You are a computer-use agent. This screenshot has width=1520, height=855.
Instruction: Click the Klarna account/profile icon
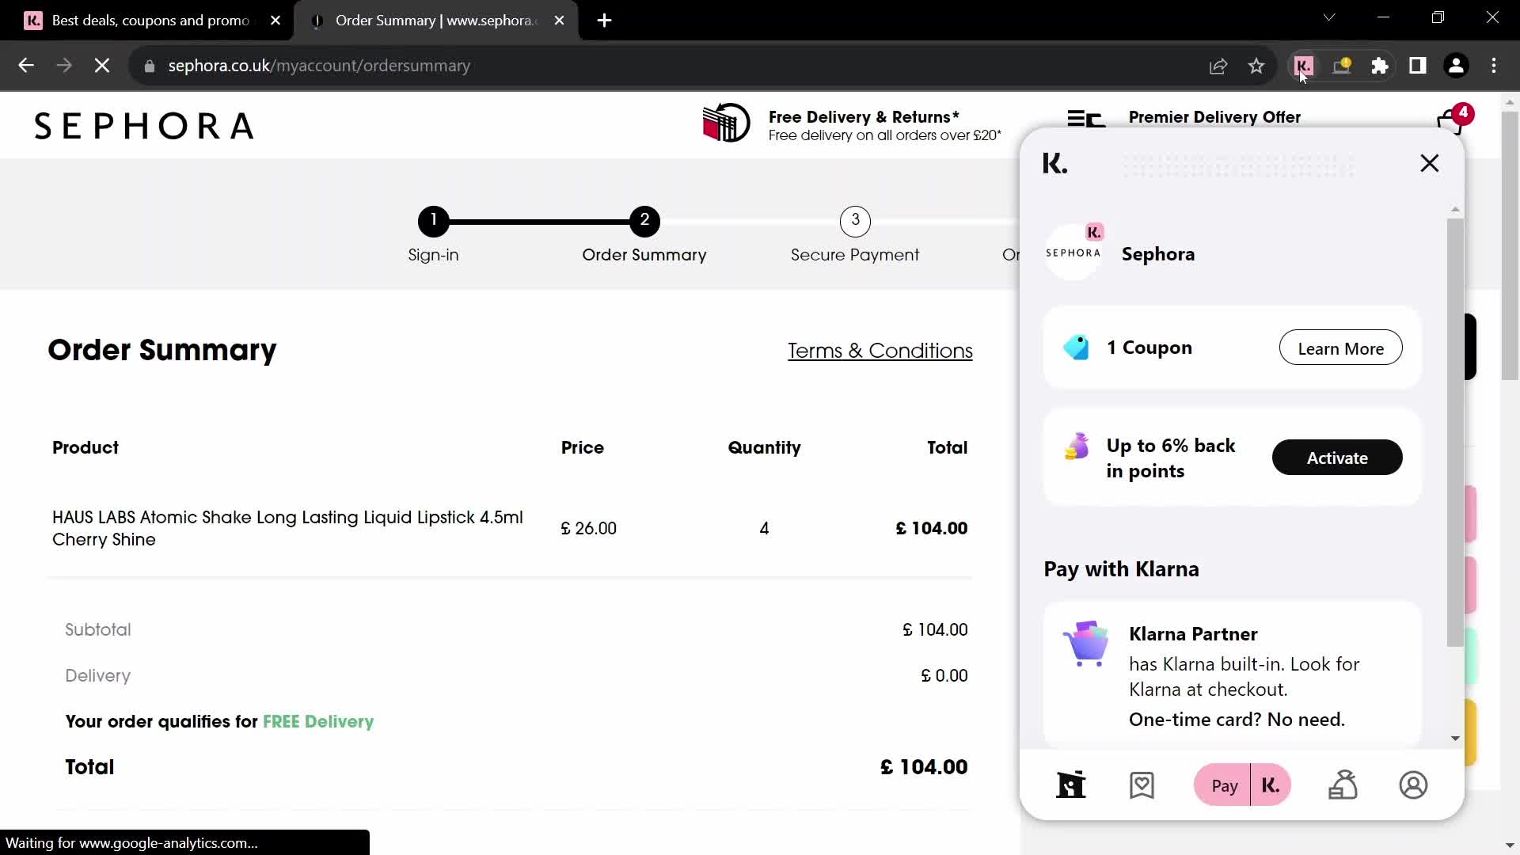pyautogui.click(x=1413, y=785)
